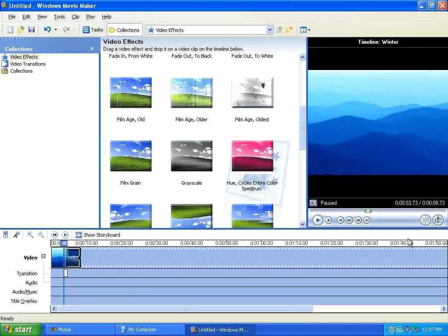Viewport: 448px width, 336px height.
Task: Open the Video Effects collection dropdown
Action: tap(269, 30)
